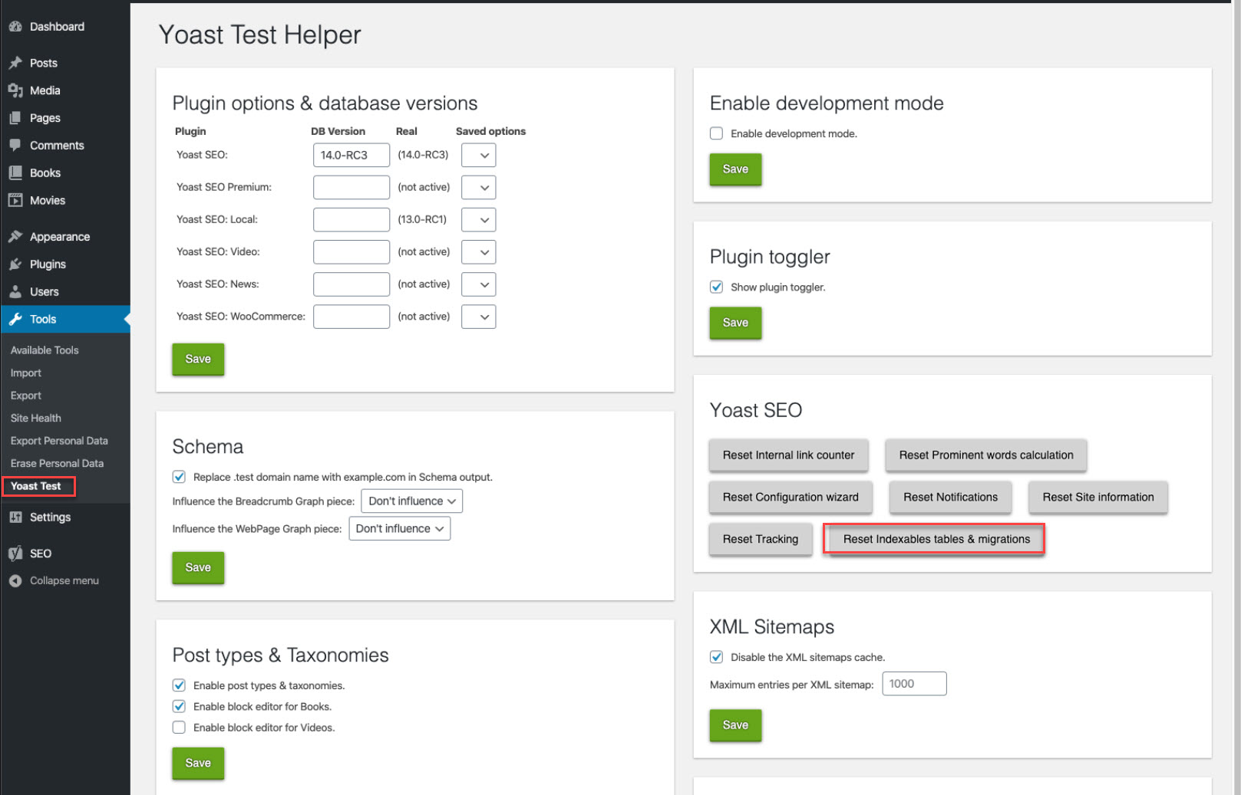This screenshot has width=1241, height=795.
Task: Click Yoast SEO DB Version field
Action: coord(352,155)
